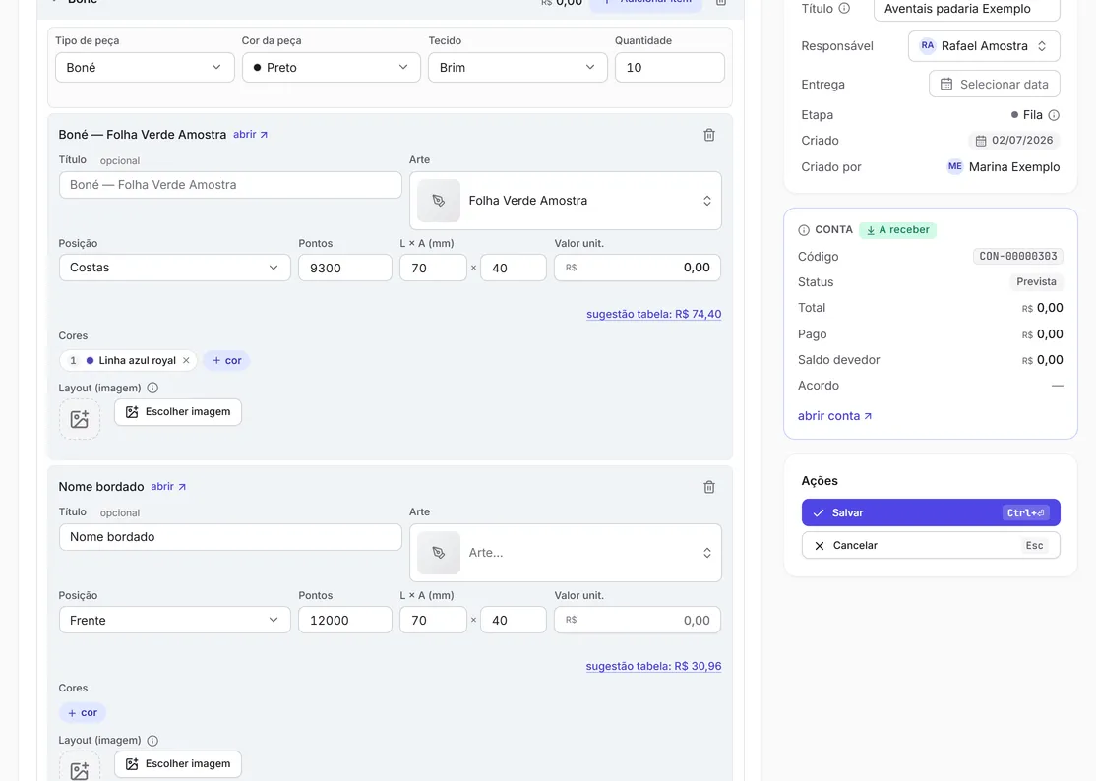Add a color next to Linha azul royal
This screenshot has width=1096, height=781.
click(226, 360)
